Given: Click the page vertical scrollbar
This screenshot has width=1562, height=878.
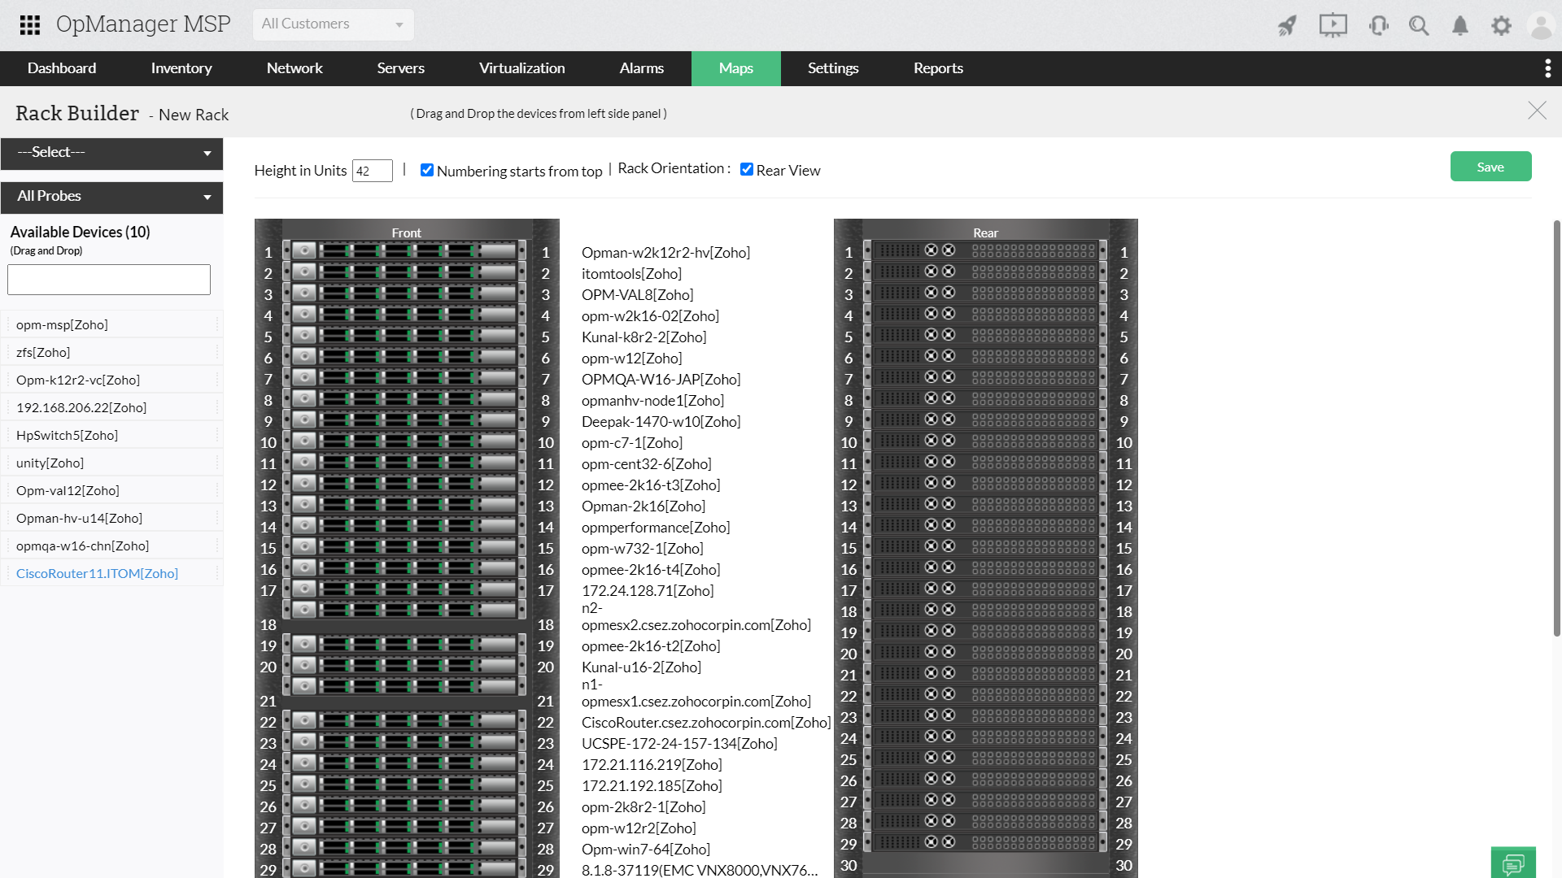Looking at the screenshot, I should [1556, 428].
